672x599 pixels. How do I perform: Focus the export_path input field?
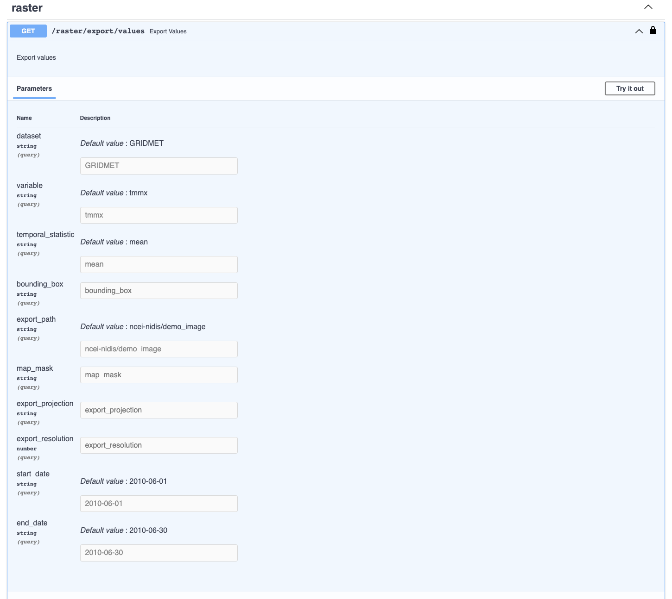(x=158, y=349)
